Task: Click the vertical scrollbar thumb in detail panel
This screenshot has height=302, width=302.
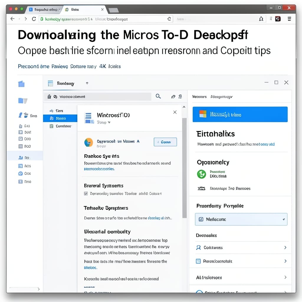Action: (184, 168)
